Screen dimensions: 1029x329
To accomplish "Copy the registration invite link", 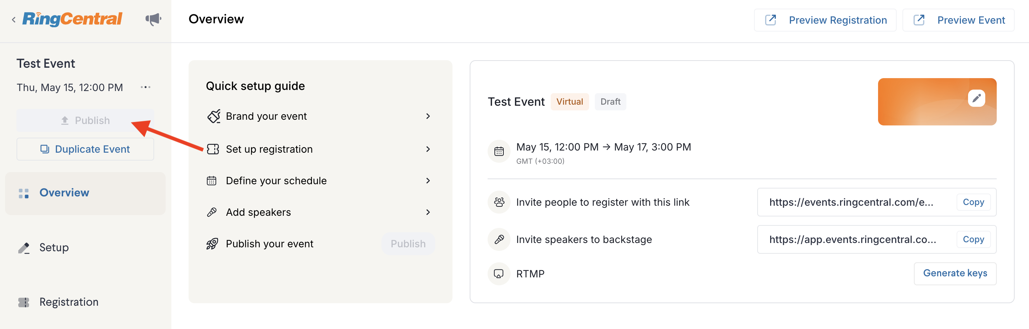I will [x=973, y=202].
